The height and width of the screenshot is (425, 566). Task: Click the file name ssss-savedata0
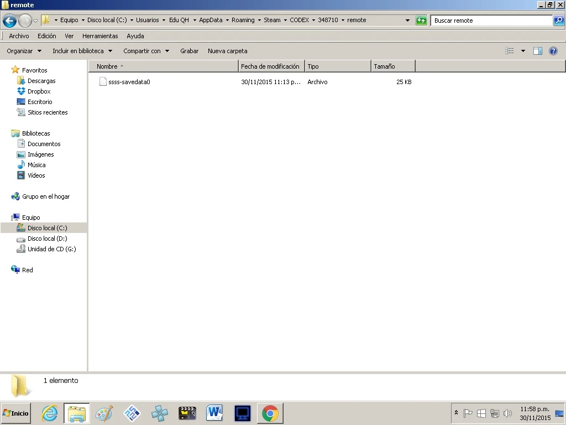pos(129,82)
